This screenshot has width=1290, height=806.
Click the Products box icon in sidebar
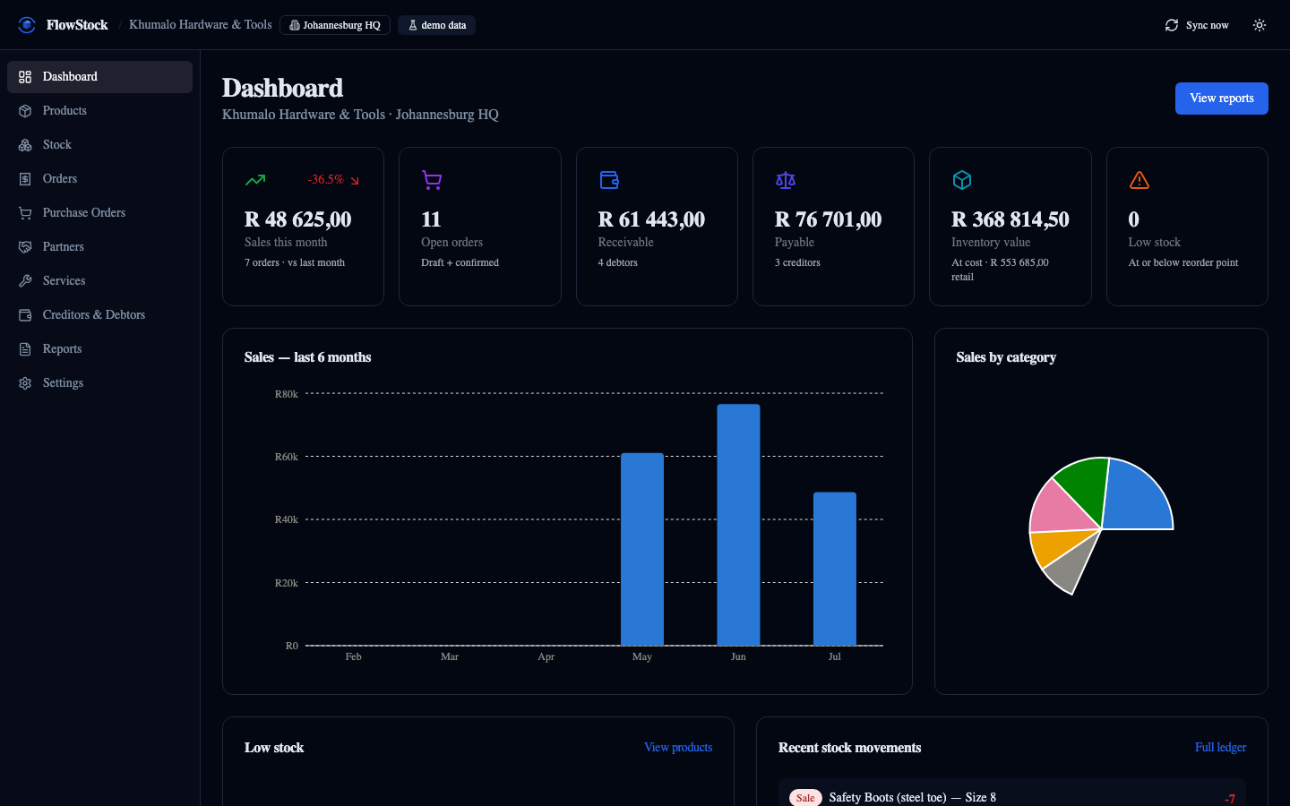(x=25, y=111)
